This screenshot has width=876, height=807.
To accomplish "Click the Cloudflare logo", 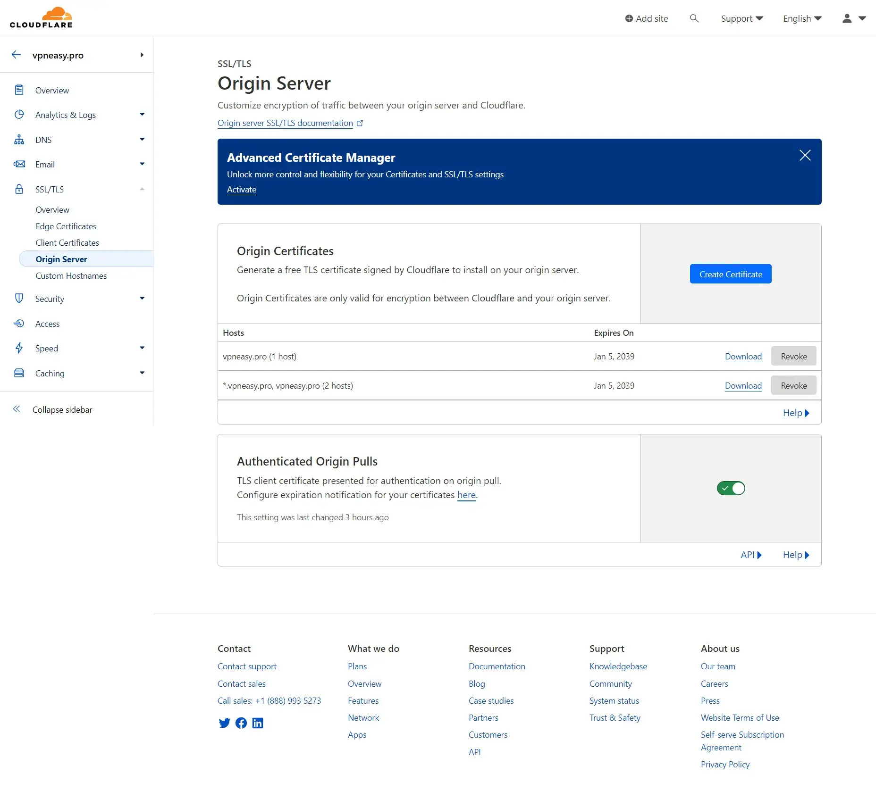I will pyautogui.click(x=41, y=18).
